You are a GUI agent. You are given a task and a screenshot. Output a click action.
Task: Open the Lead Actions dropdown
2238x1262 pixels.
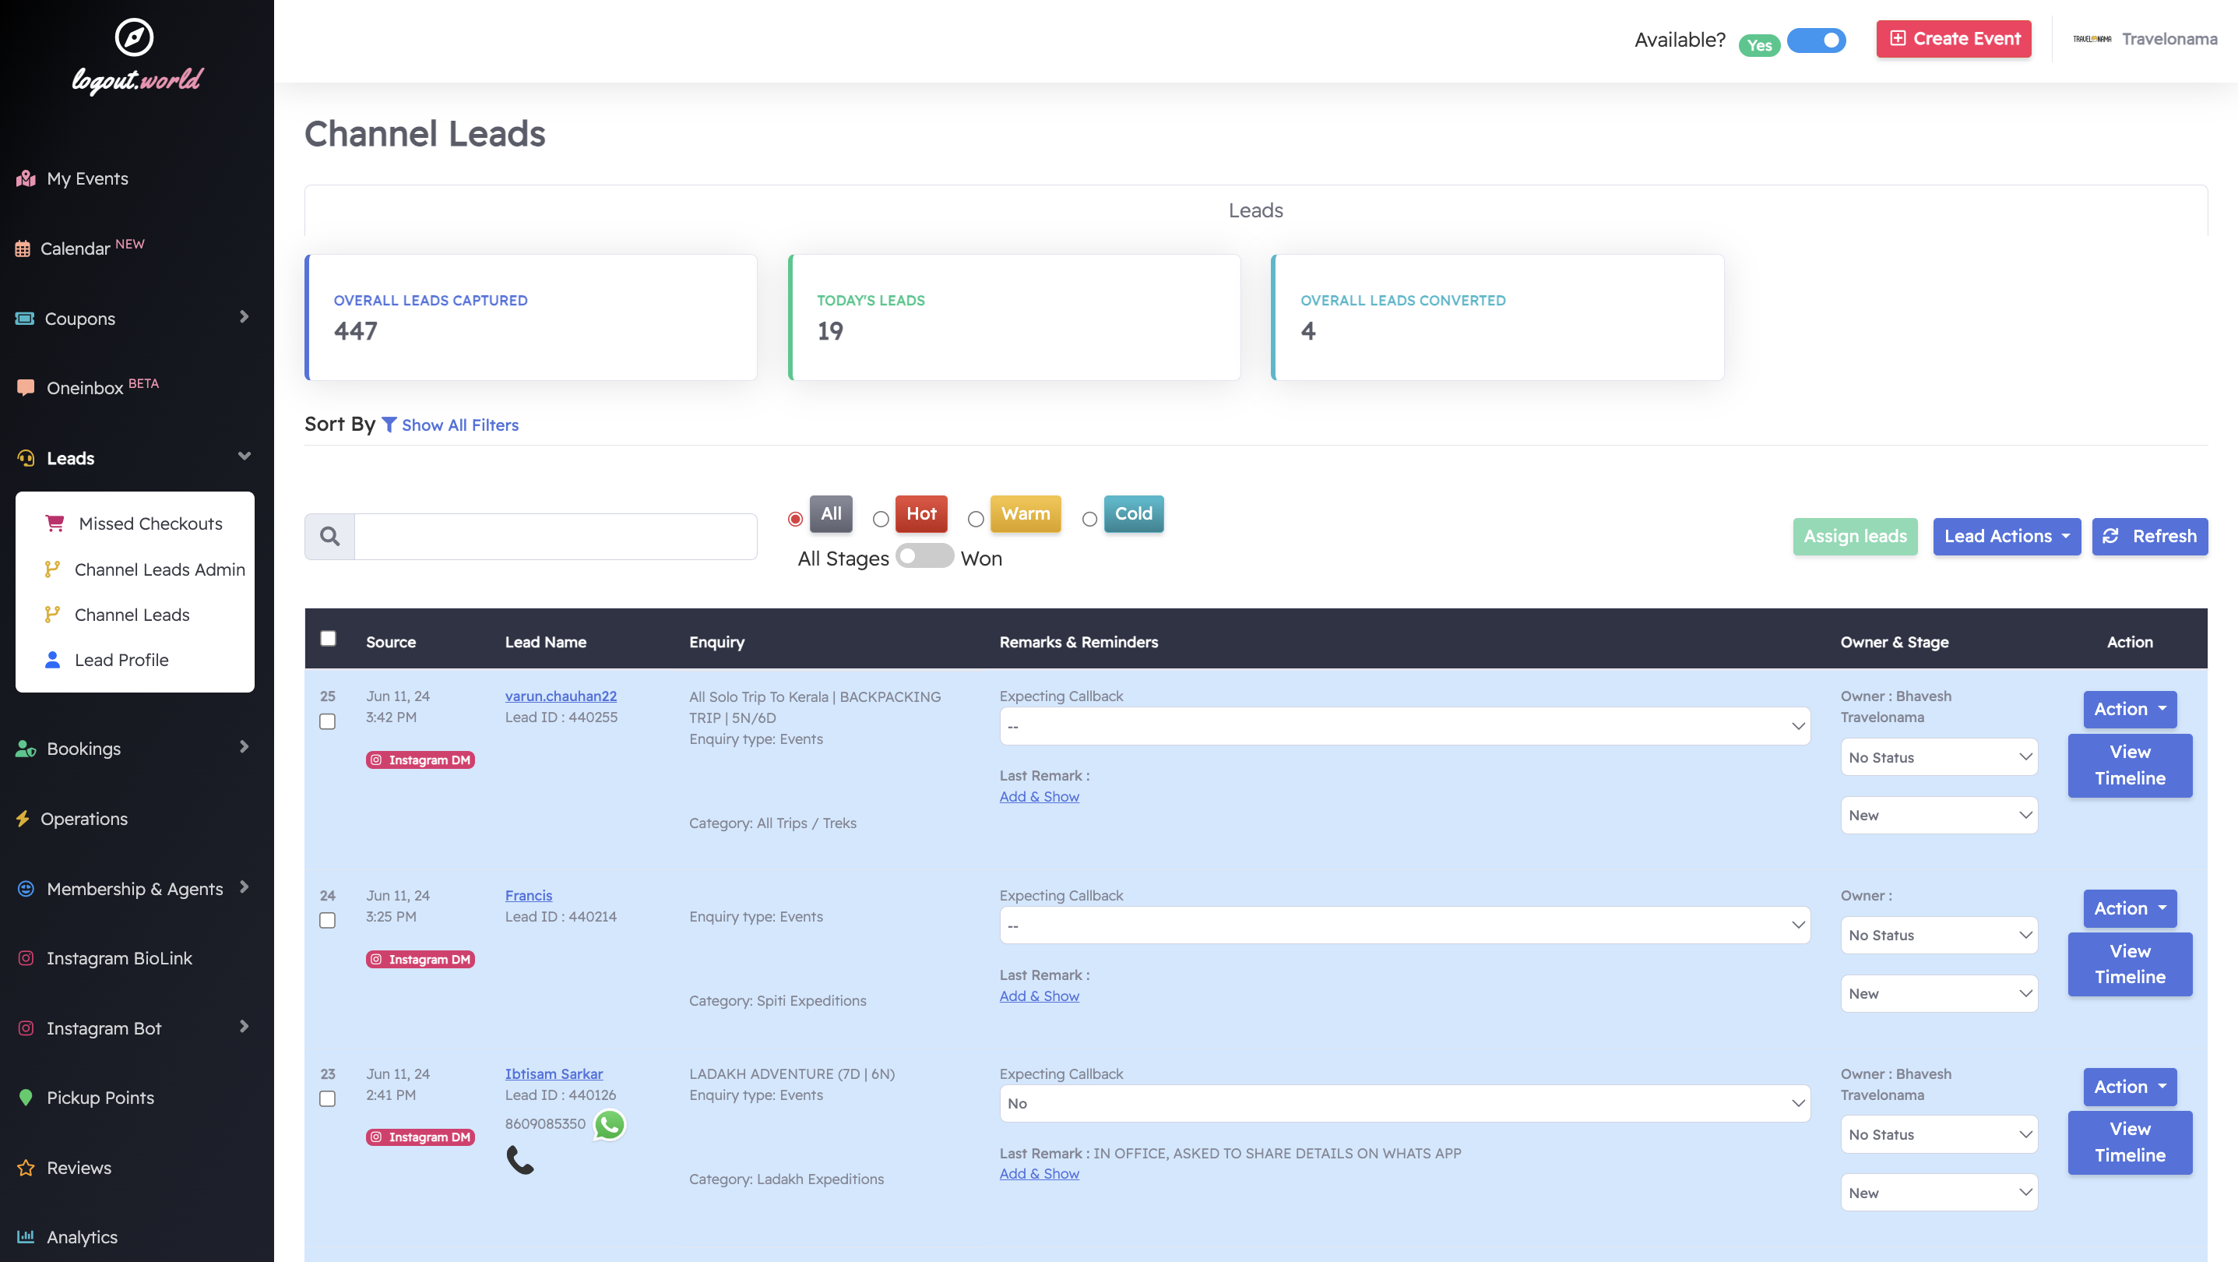click(2006, 536)
